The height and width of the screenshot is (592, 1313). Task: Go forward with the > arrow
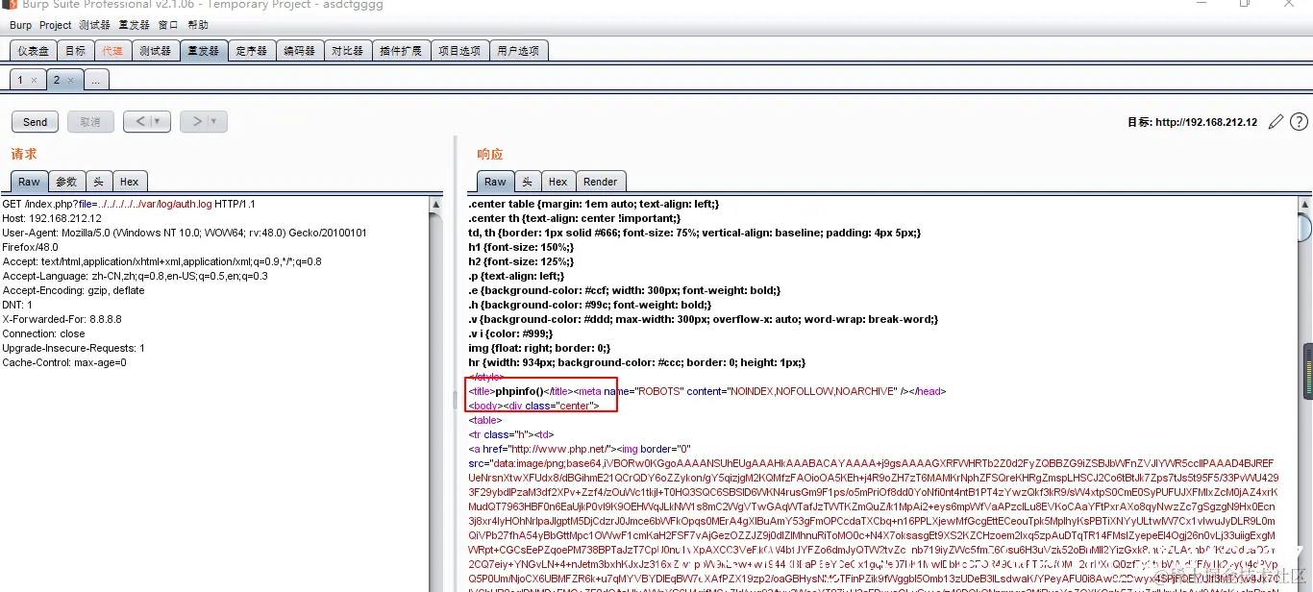pyautogui.click(x=197, y=122)
